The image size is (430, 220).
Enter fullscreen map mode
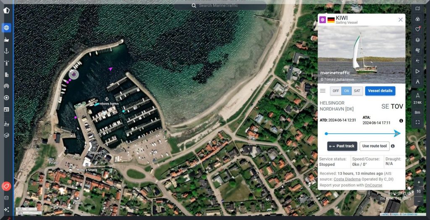point(417,122)
